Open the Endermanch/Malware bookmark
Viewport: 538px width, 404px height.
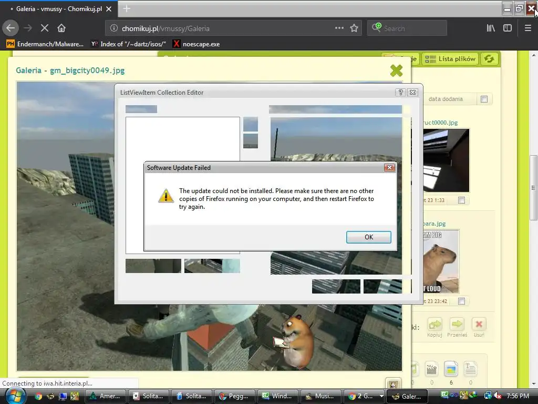[x=45, y=44]
